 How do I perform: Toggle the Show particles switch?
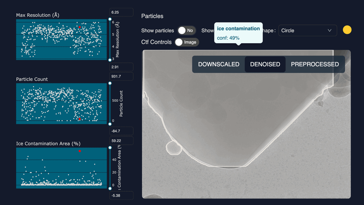(186, 31)
